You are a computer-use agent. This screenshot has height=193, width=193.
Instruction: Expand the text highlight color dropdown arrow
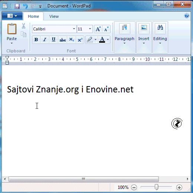click(95, 40)
